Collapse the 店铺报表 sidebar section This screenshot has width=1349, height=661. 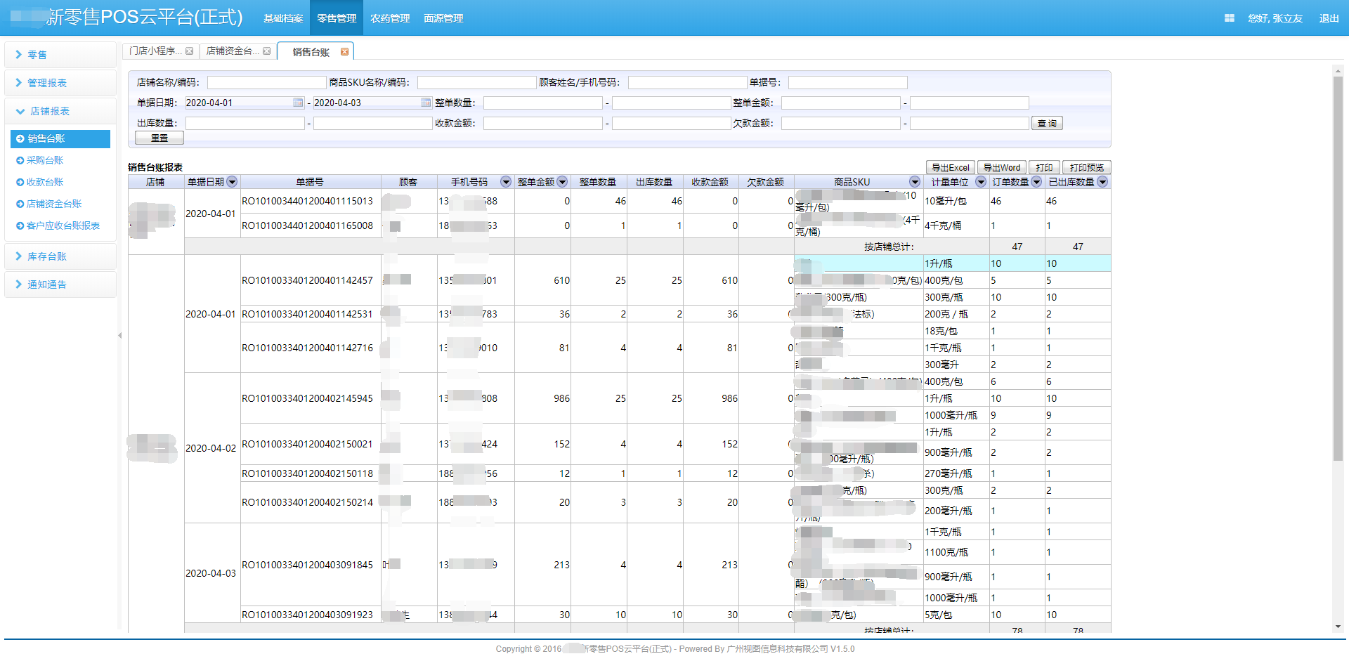(60, 111)
